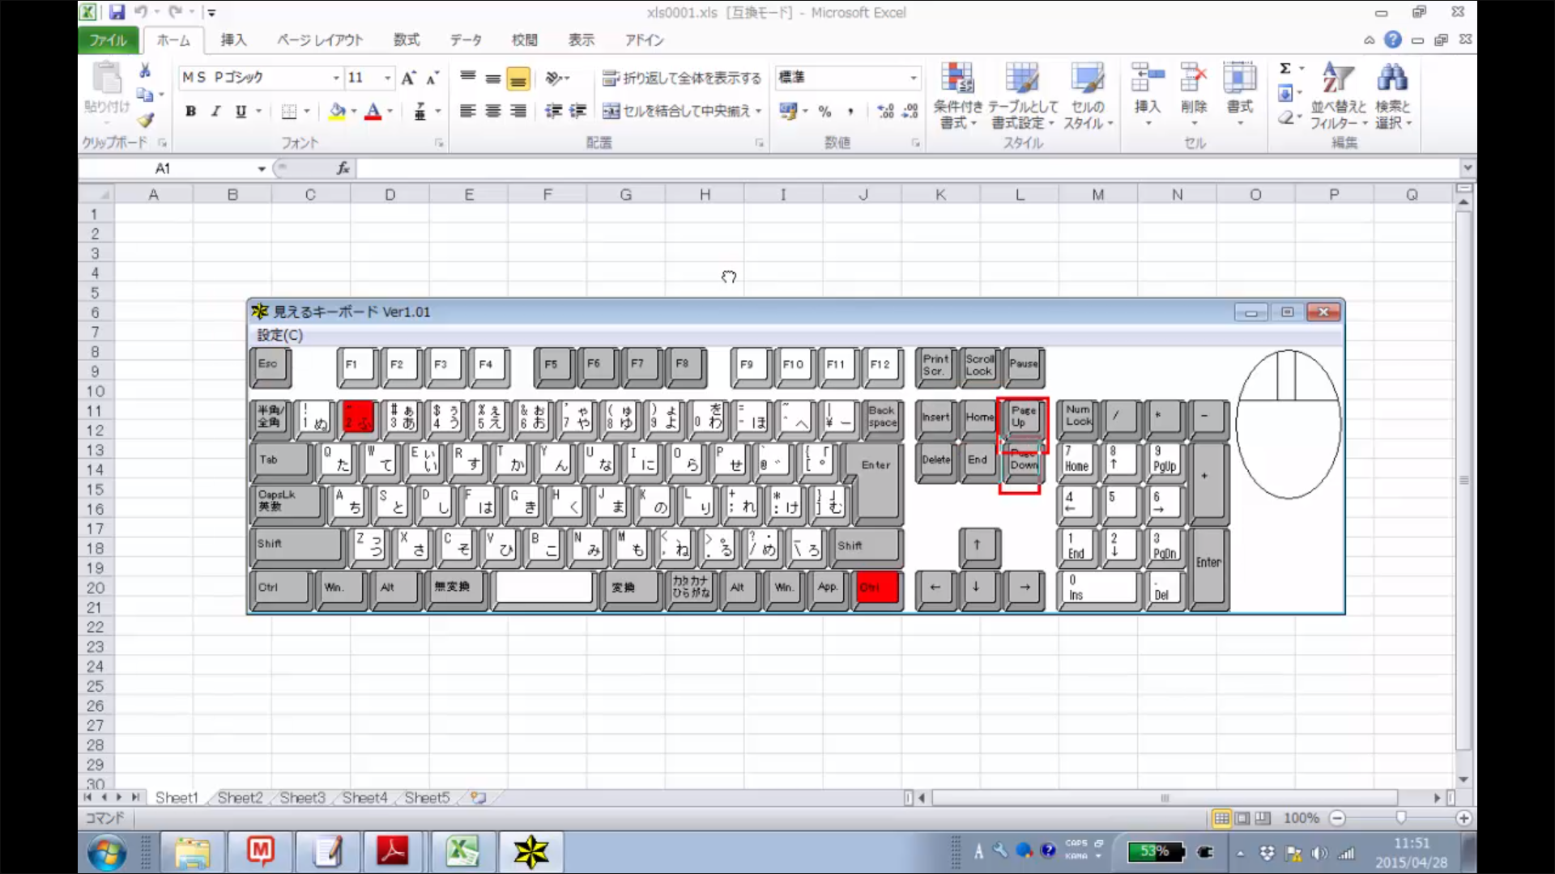Click the Increase Decimal icon

[885, 111]
